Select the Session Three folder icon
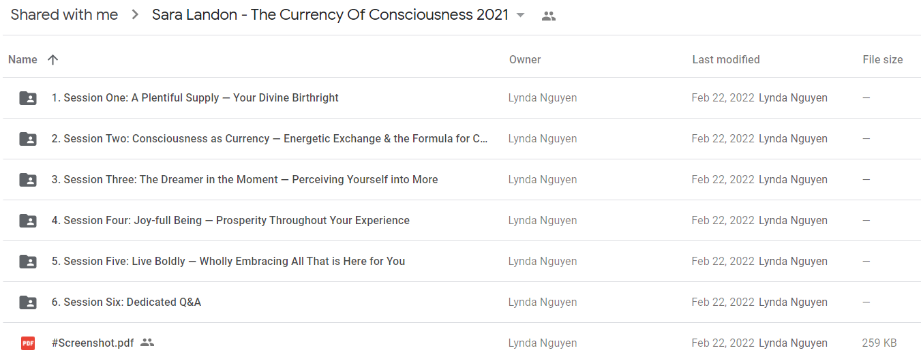 [28, 180]
